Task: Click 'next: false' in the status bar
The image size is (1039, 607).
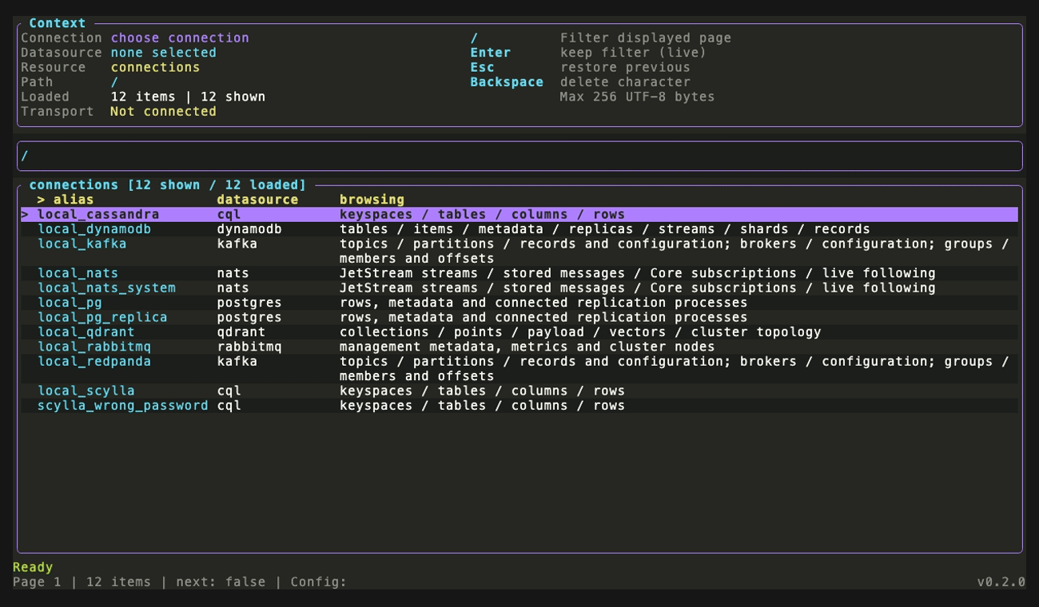Action: click(x=221, y=582)
